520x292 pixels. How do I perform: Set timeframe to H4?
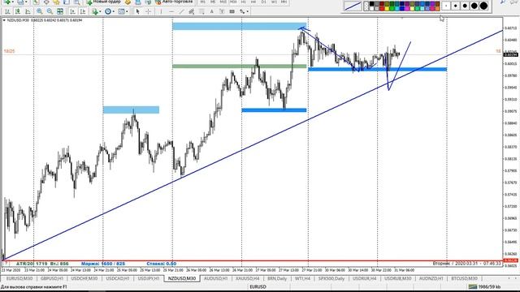coord(253,2)
